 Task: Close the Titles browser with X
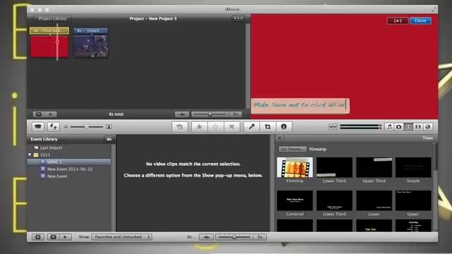click(x=280, y=138)
